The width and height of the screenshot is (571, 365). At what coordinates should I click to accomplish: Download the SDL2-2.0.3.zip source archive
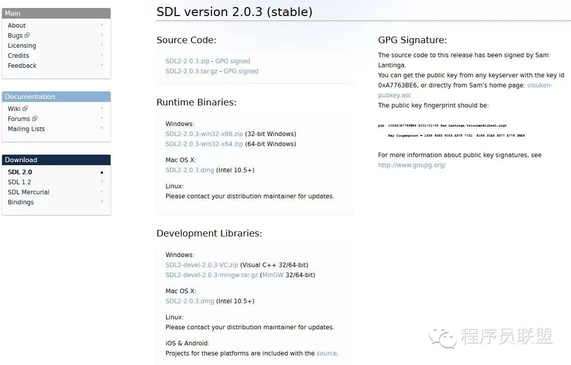pyautogui.click(x=187, y=61)
